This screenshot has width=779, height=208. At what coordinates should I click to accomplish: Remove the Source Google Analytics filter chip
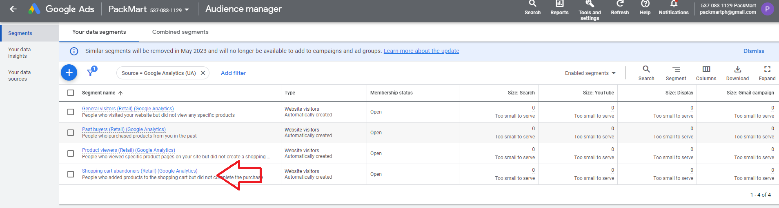[x=203, y=73]
